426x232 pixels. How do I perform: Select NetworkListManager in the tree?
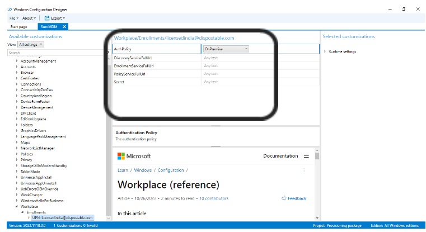pyautogui.click(x=38, y=148)
